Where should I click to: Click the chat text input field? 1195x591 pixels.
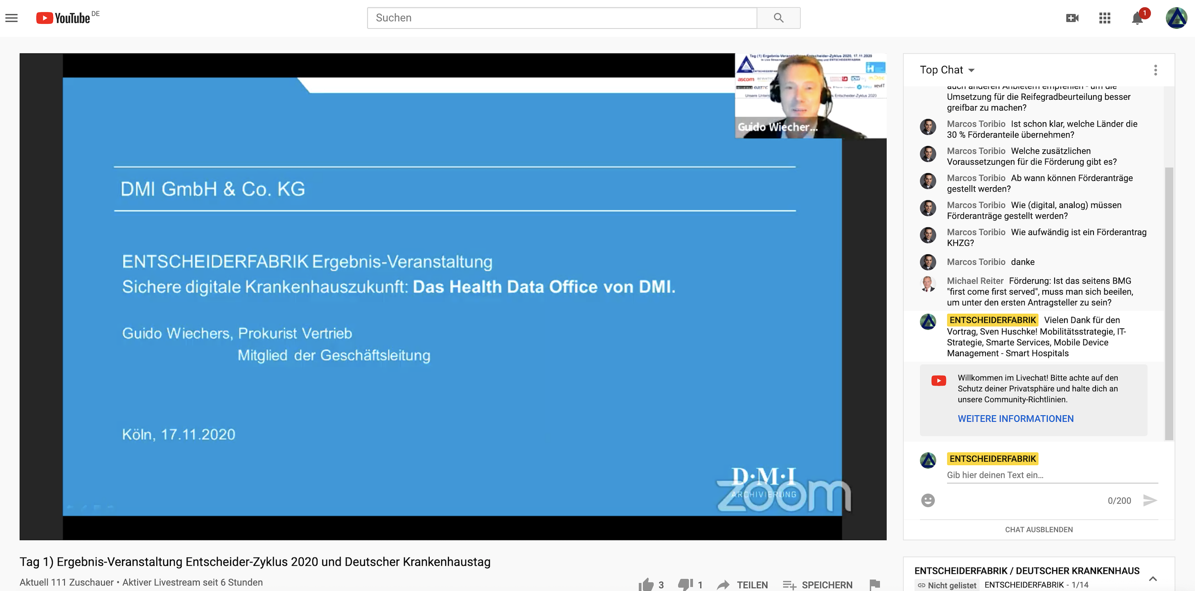tap(1052, 475)
